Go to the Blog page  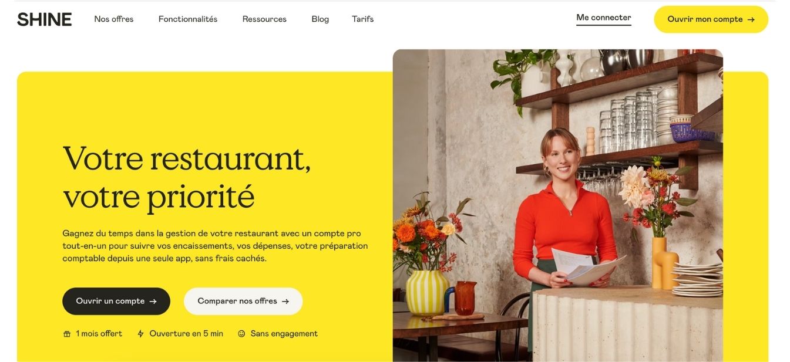pyautogui.click(x=320, y=19)
